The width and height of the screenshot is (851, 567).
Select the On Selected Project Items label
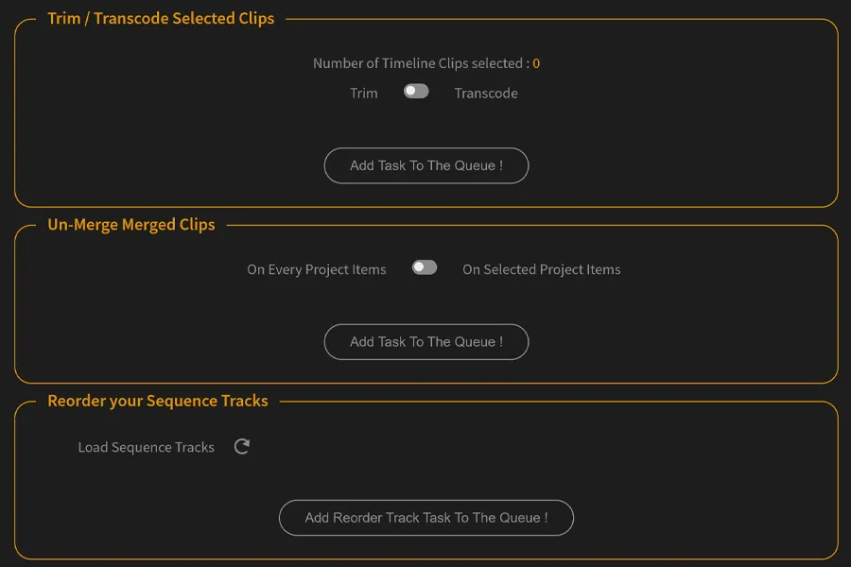click(x=542, y=269)
